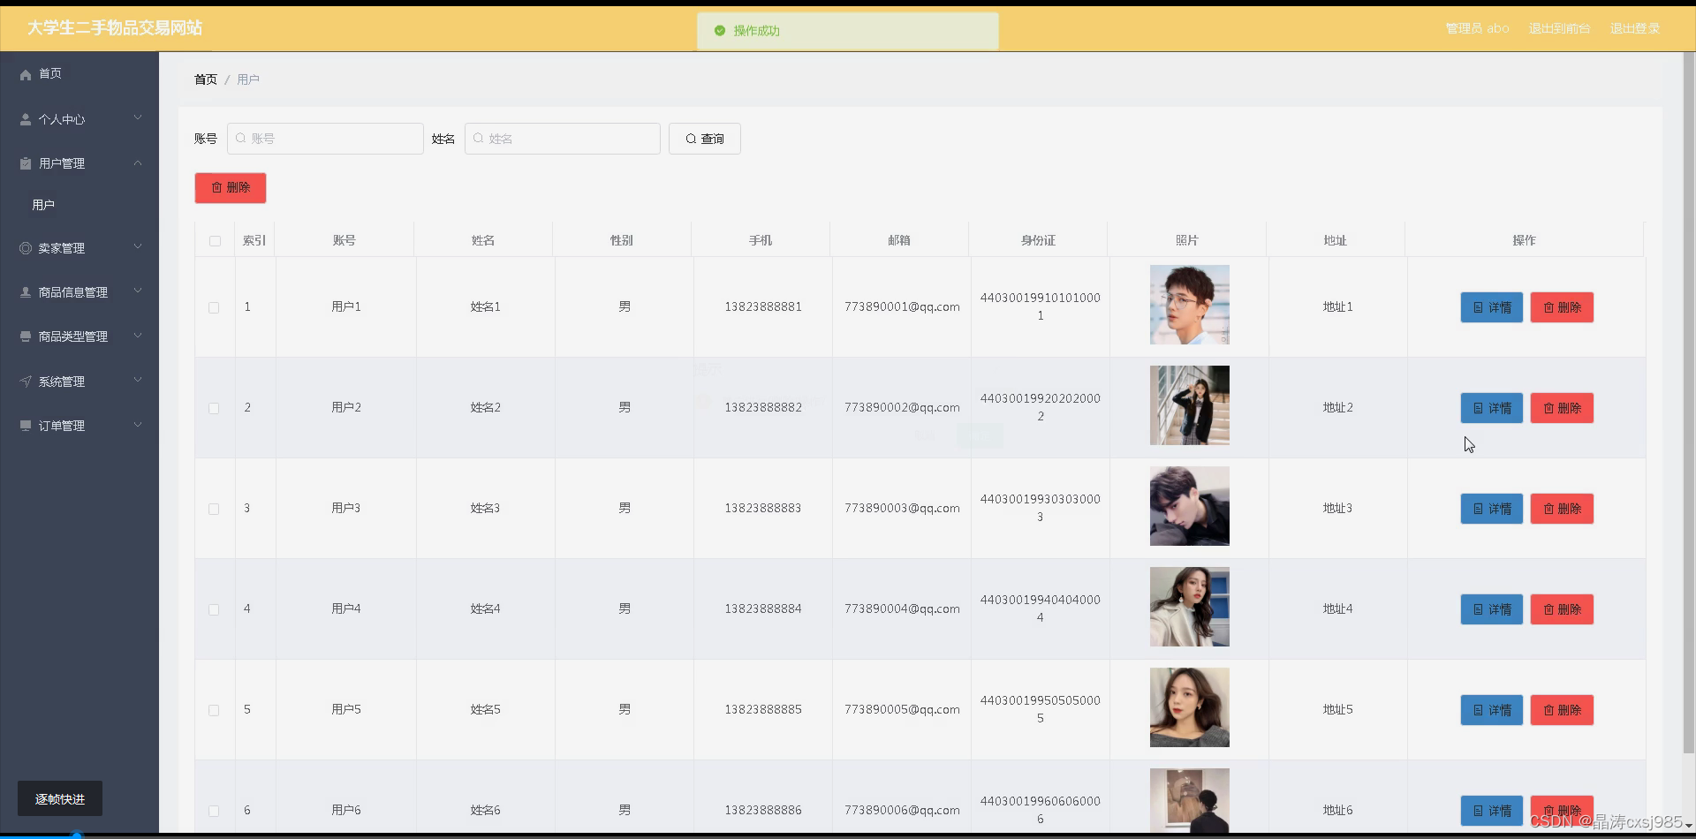Check the checkbox for 用户3 row
The image size is (1696, 839).
[214, 509]
